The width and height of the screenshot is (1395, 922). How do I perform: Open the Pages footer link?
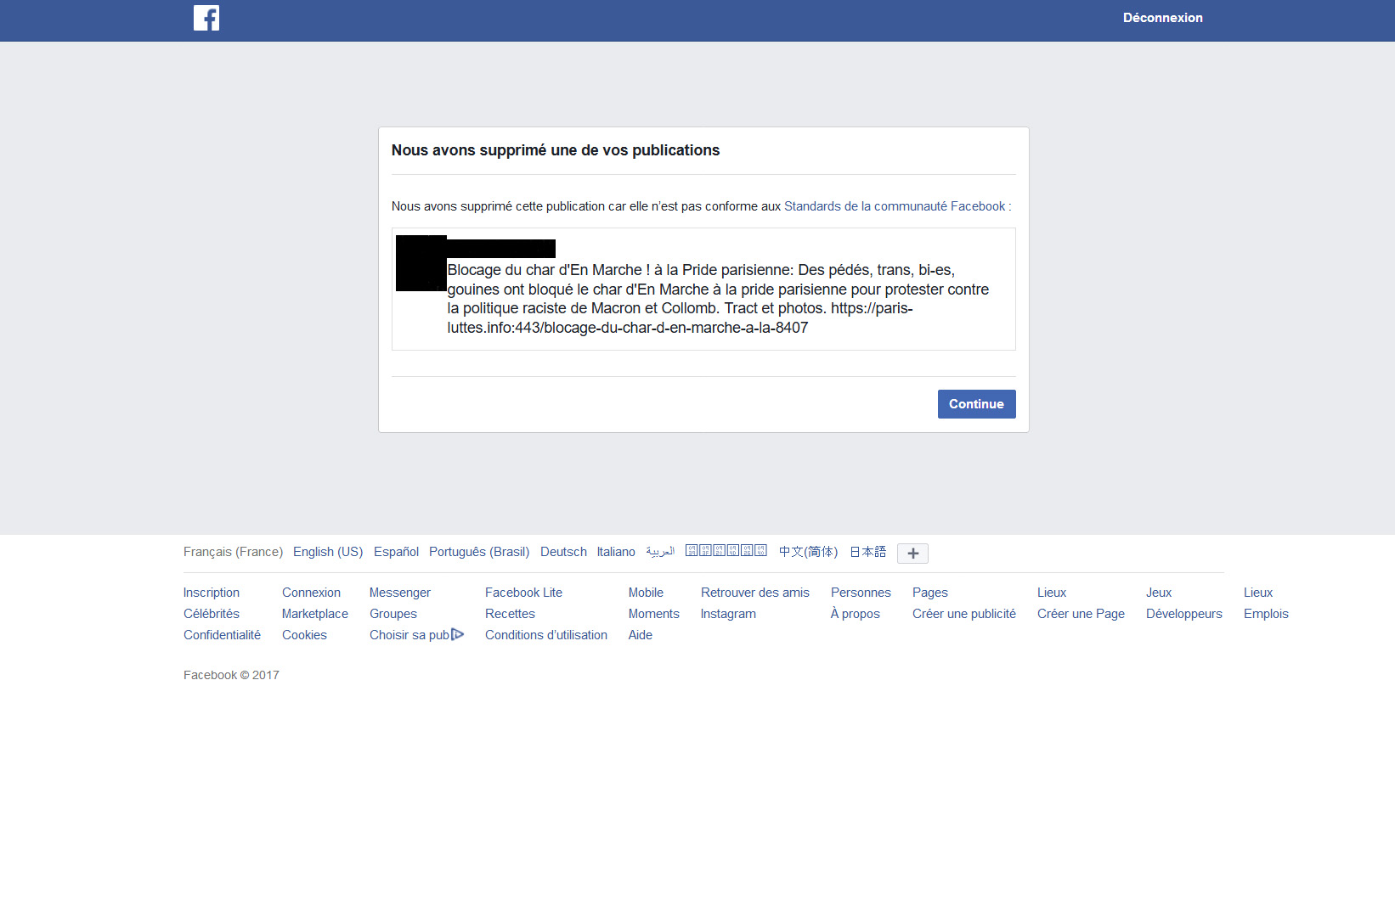point(930,593)
